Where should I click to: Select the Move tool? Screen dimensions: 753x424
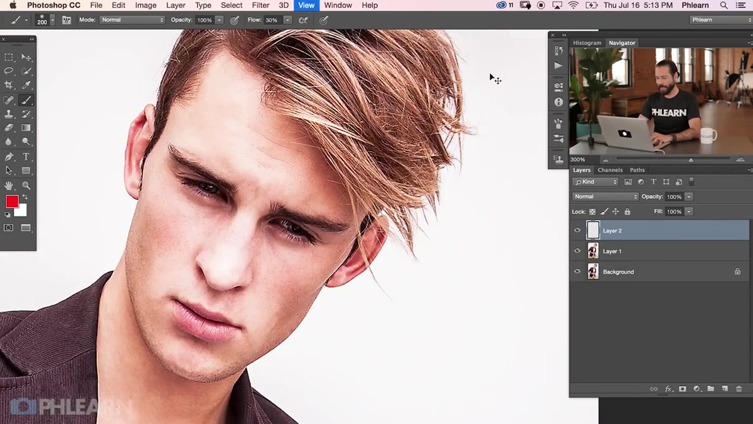click(26, 57)
